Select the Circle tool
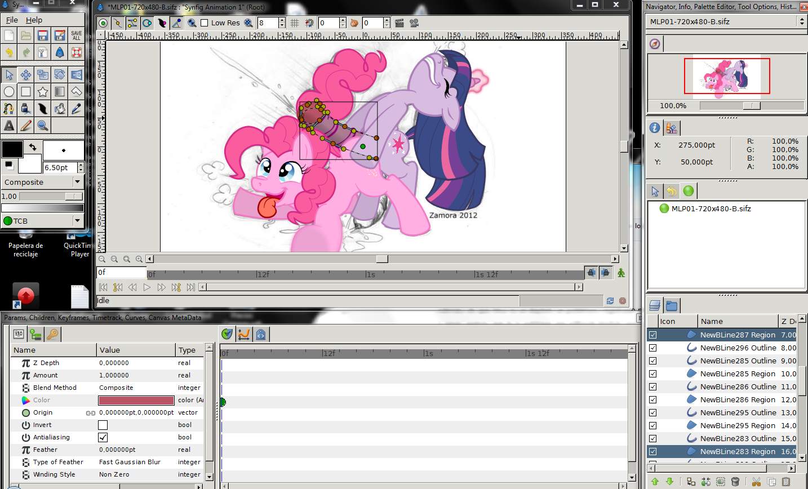 (x=9, y=92)
